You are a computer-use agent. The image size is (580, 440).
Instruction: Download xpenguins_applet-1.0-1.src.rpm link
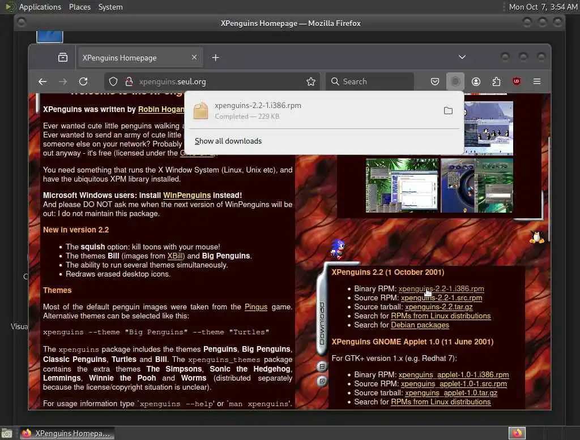pos(454,383)
